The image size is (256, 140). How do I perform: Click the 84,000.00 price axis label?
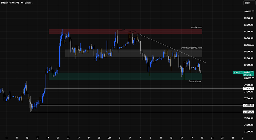[249, 51]
